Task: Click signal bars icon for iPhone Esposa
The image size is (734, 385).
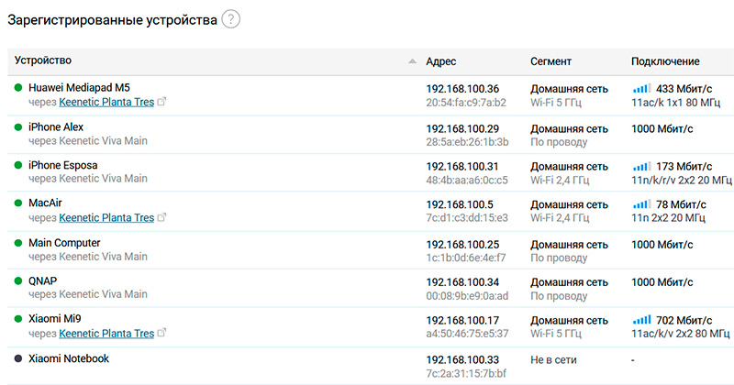Action: (x=641, y=166)
